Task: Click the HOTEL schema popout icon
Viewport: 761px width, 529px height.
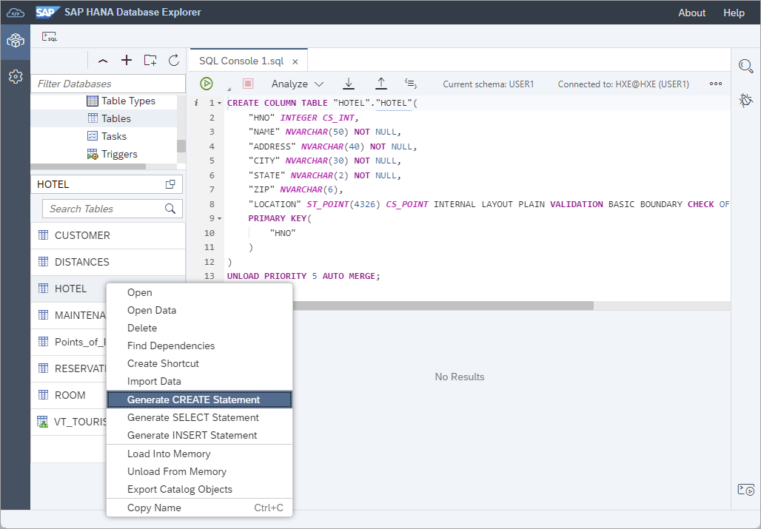Action: point(170,184)
